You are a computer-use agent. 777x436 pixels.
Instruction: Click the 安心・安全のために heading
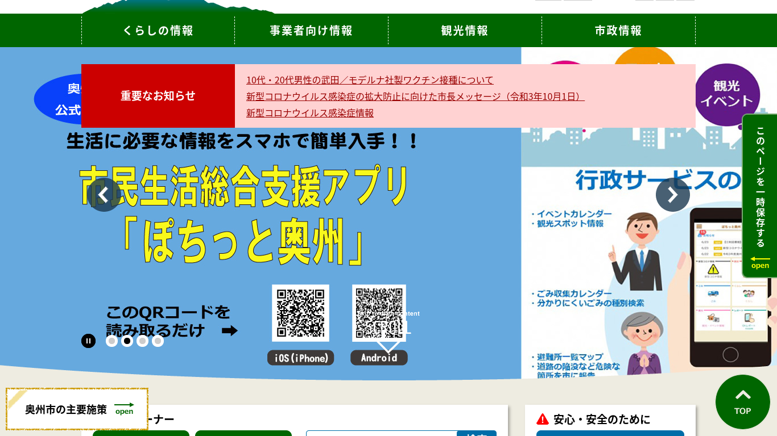(x=602, y=420)
